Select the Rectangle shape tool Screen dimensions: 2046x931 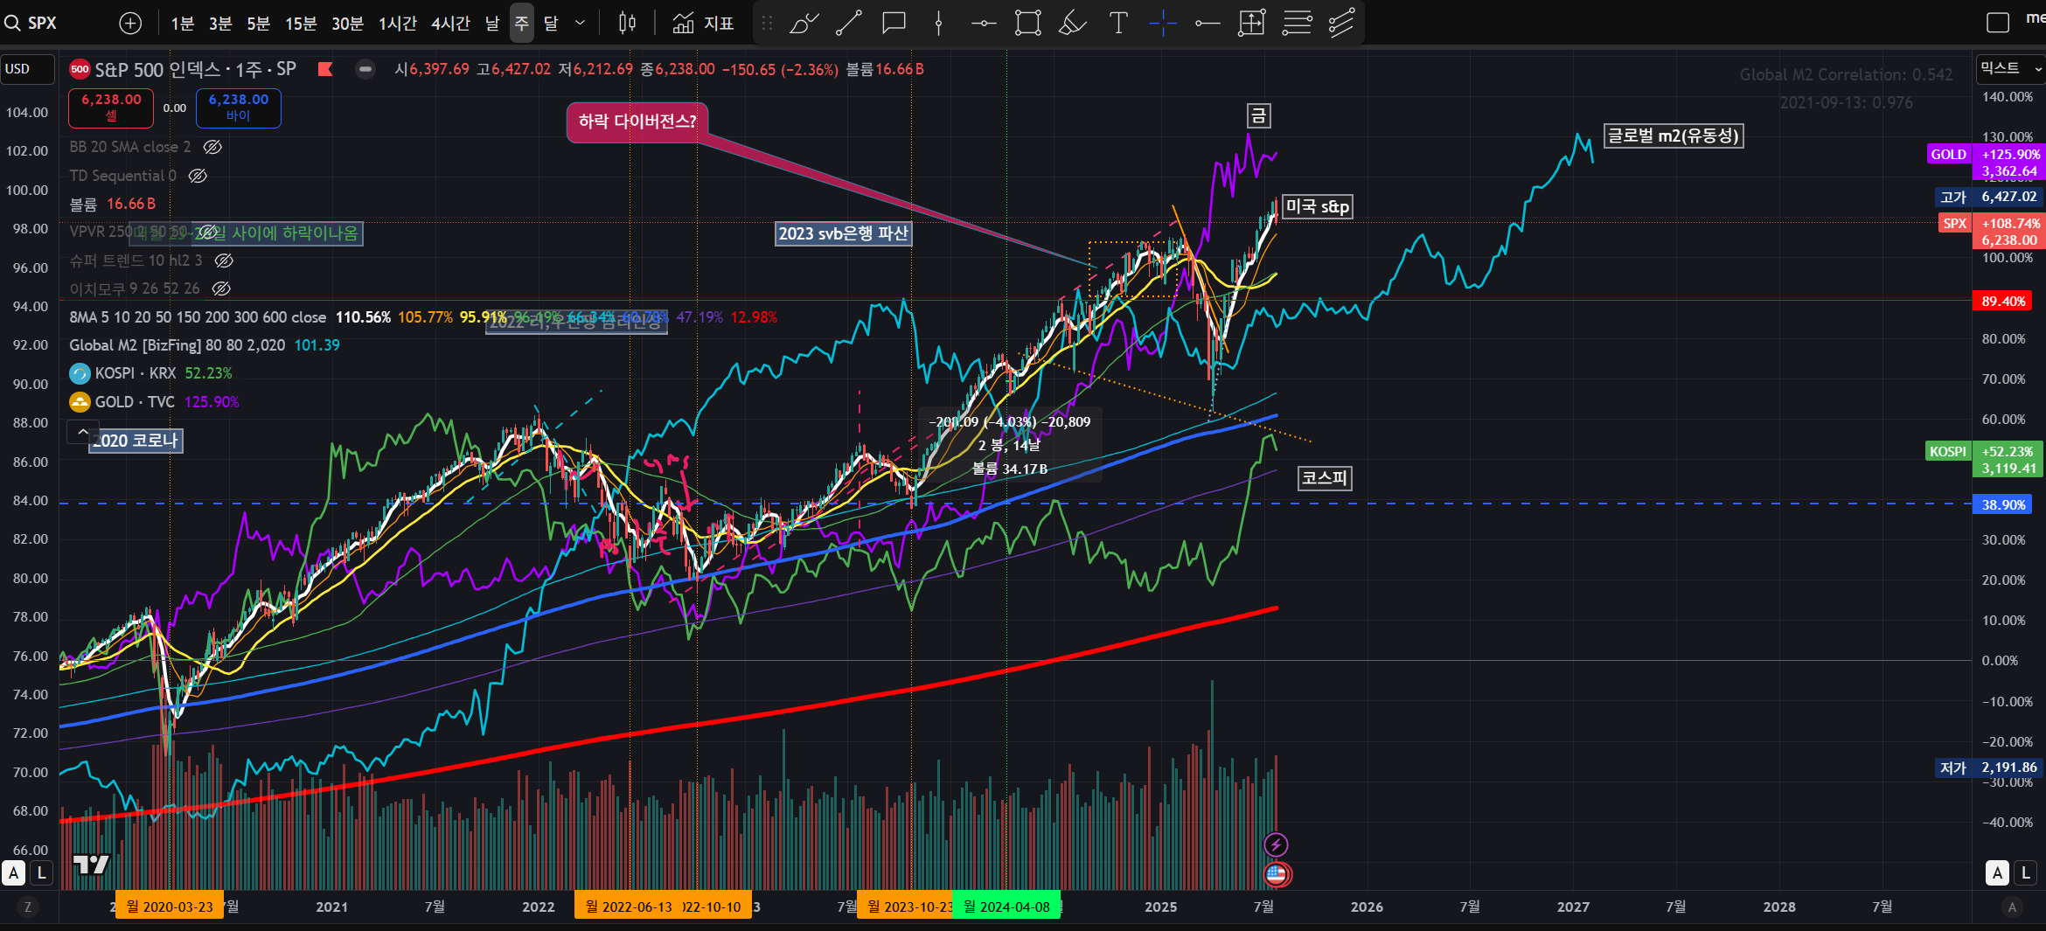1027,24
